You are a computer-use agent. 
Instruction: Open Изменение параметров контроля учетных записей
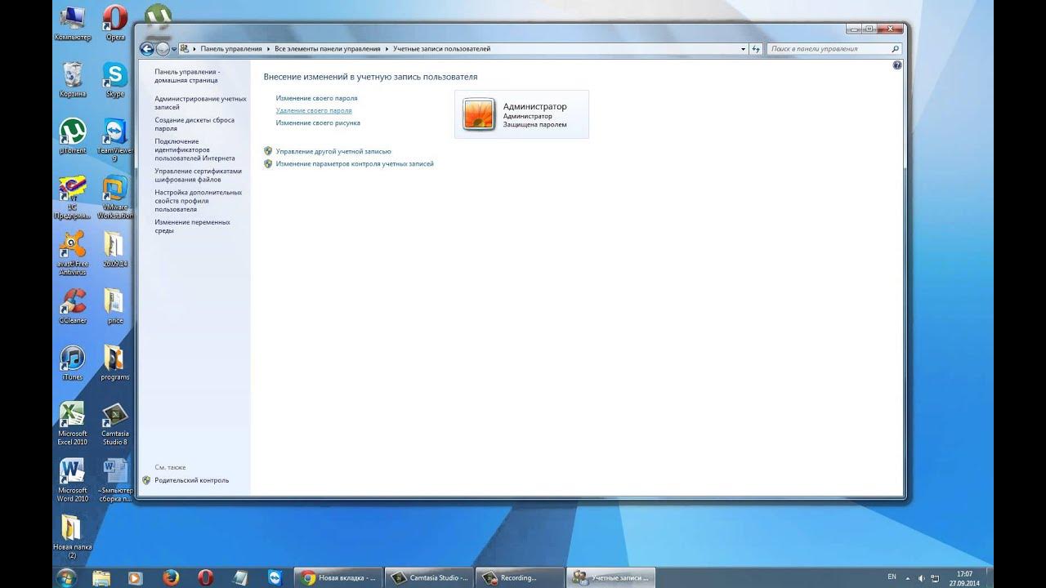click(x=355, y=163)
